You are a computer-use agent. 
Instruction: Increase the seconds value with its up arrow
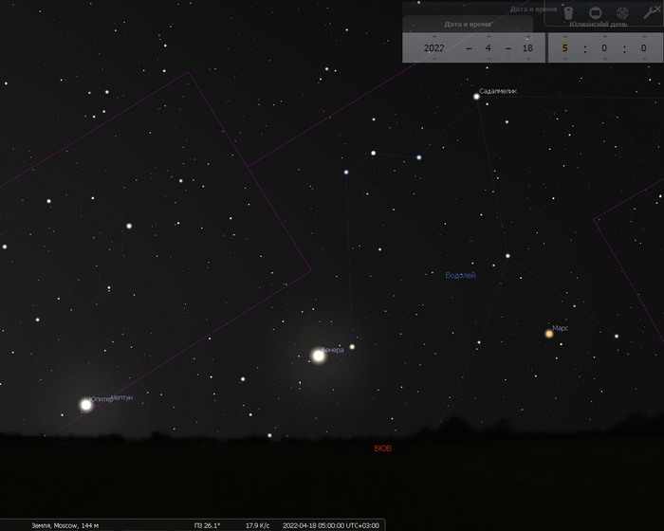tap(644, 37)
